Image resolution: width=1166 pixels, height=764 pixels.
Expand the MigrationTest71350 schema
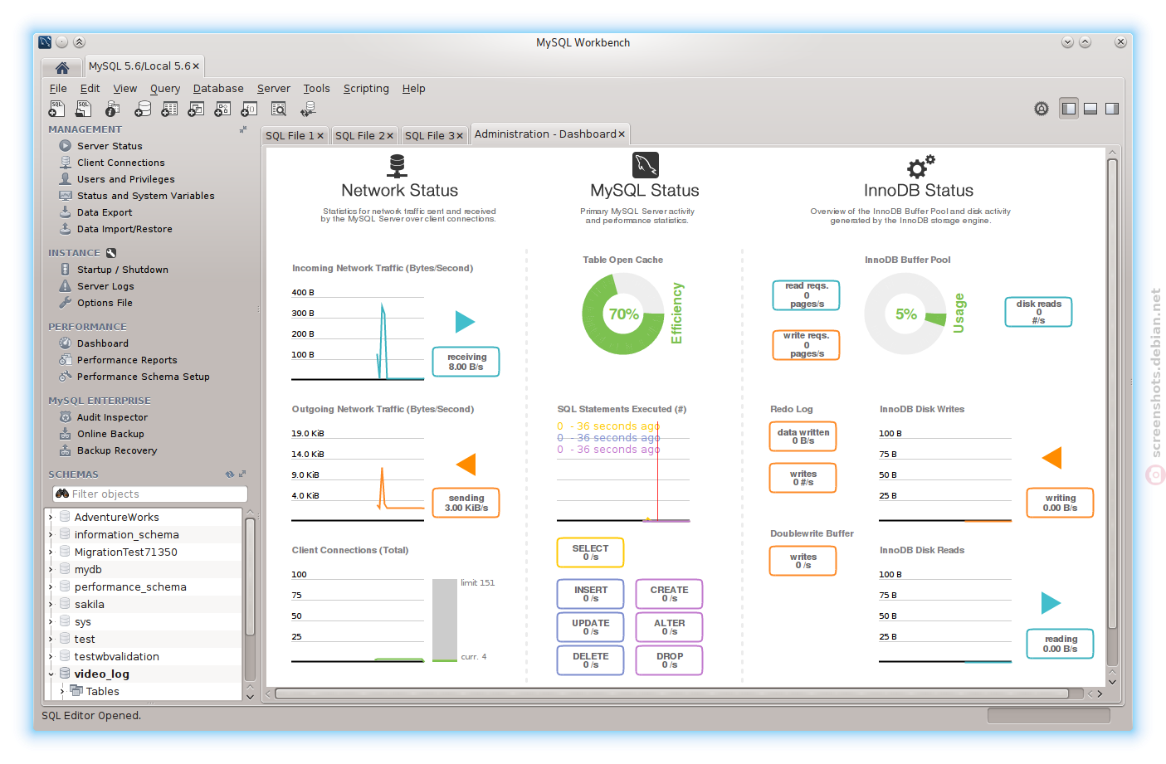pyautogui.click(x=51, y=552)
